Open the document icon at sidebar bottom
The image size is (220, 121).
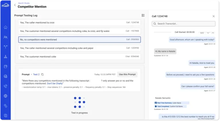click(x=5, y=116)
